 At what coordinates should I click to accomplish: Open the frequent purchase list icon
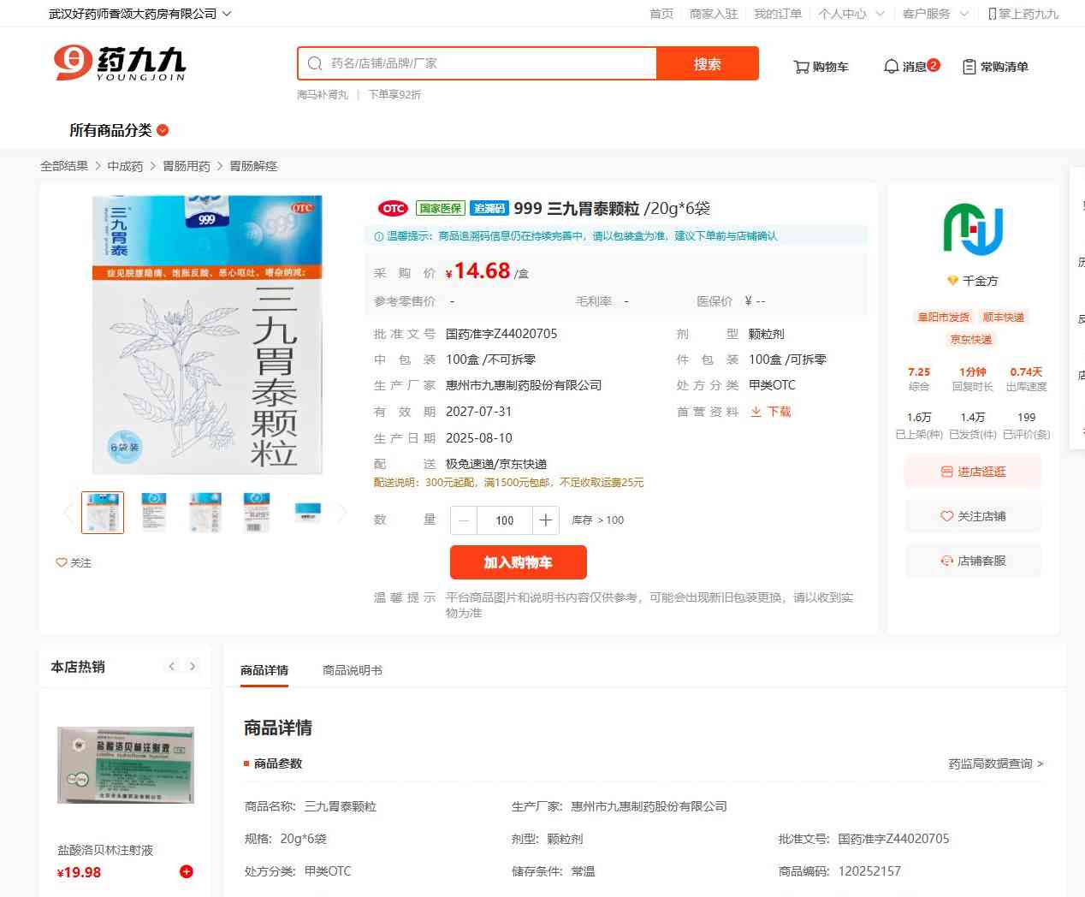(x=969, y=67)
